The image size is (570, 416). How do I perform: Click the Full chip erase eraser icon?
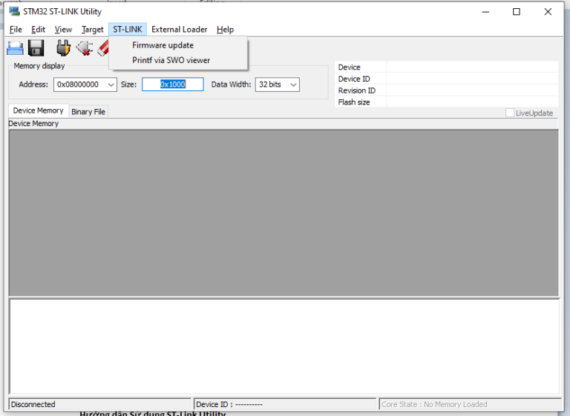tap(103, 48)
